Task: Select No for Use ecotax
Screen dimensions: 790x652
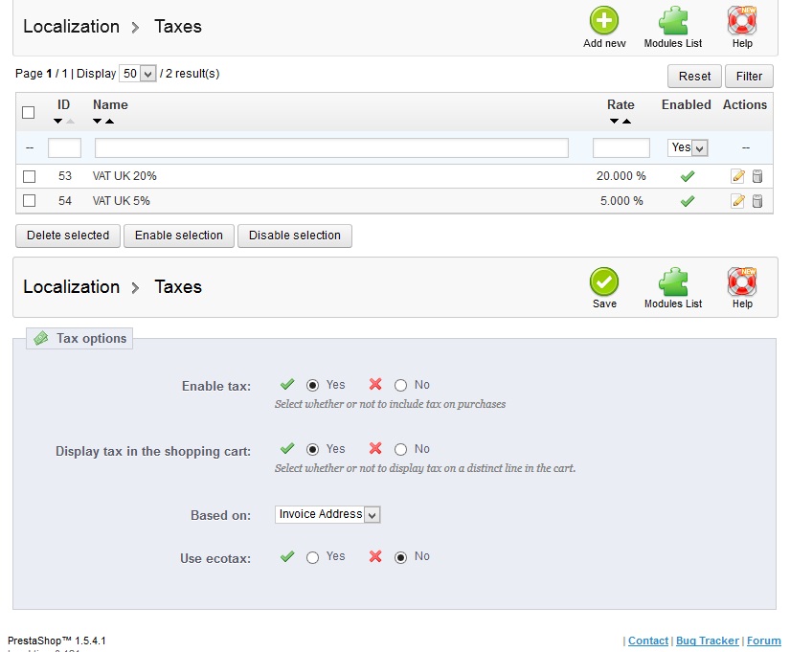Action: pyautogui.click(x=400, y=558)
